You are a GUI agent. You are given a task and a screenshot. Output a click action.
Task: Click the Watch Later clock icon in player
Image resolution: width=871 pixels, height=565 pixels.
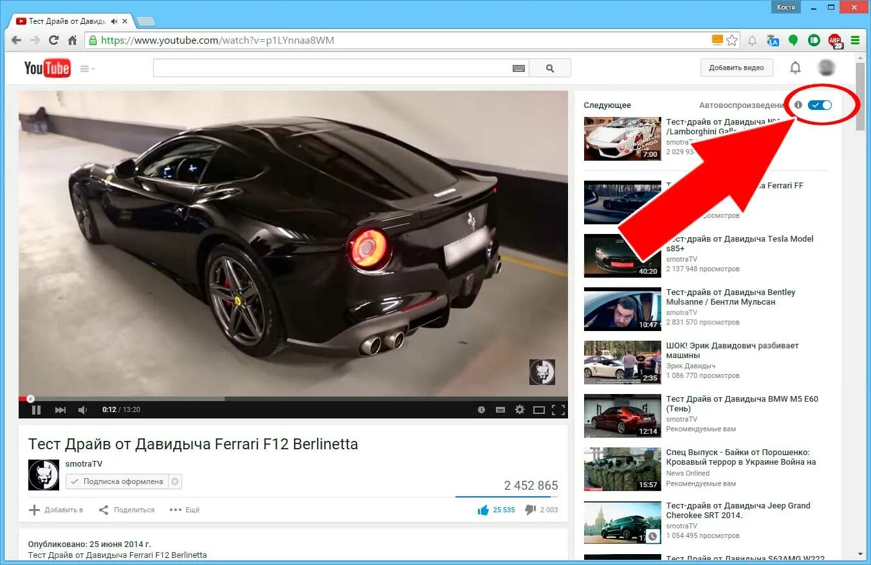coord(481,409)
